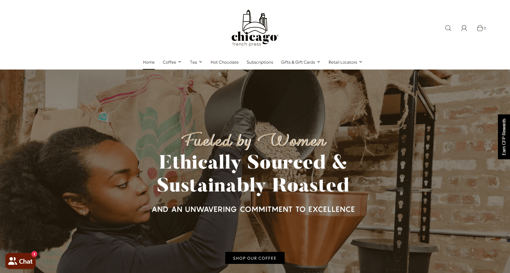
Task: Expand the Tea menu chevron
Action: pos(201,62)
